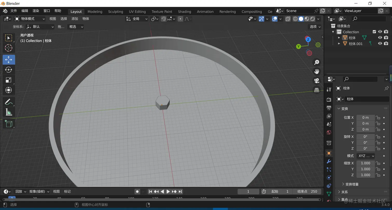Open the Render properties tab
392x210 pixels.
[329, 100]
